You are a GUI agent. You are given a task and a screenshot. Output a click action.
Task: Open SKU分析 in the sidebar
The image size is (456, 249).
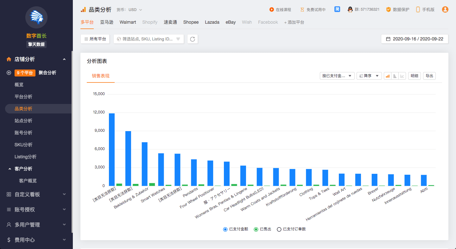pyautogui.click(x=23, y=145)
